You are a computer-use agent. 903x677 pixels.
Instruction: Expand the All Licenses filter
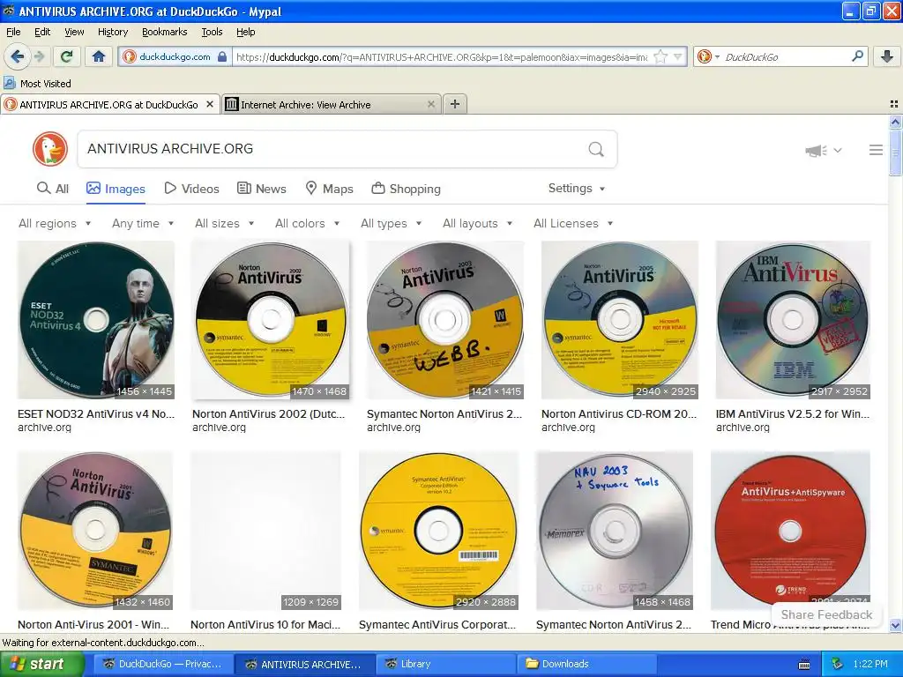pyautogui.click(x=573, y=223)
